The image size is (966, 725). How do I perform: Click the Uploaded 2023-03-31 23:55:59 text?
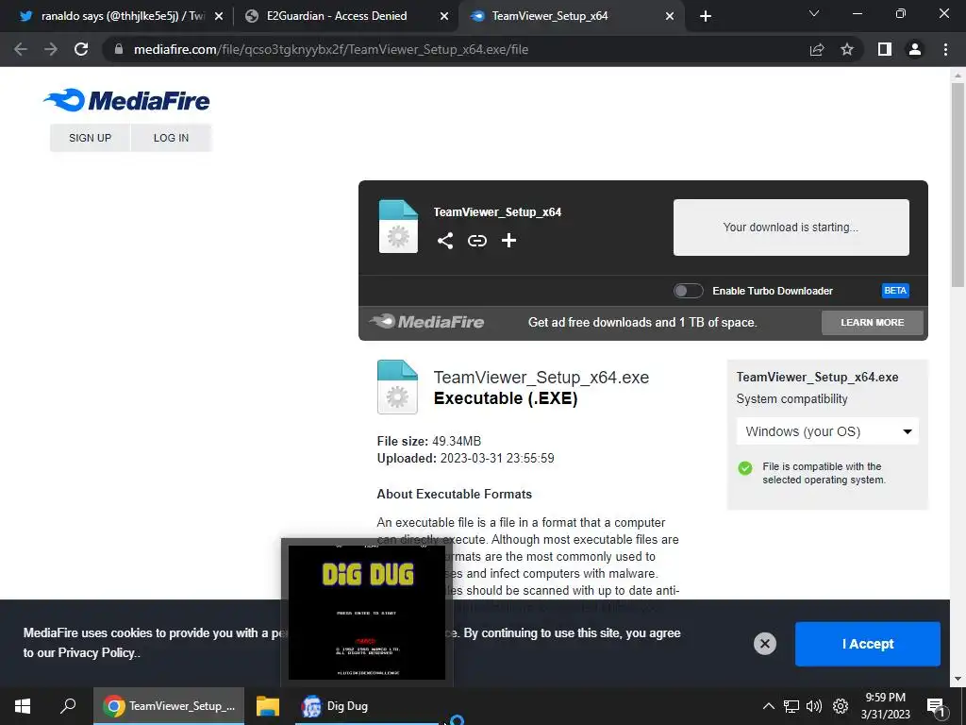point(465,459)
